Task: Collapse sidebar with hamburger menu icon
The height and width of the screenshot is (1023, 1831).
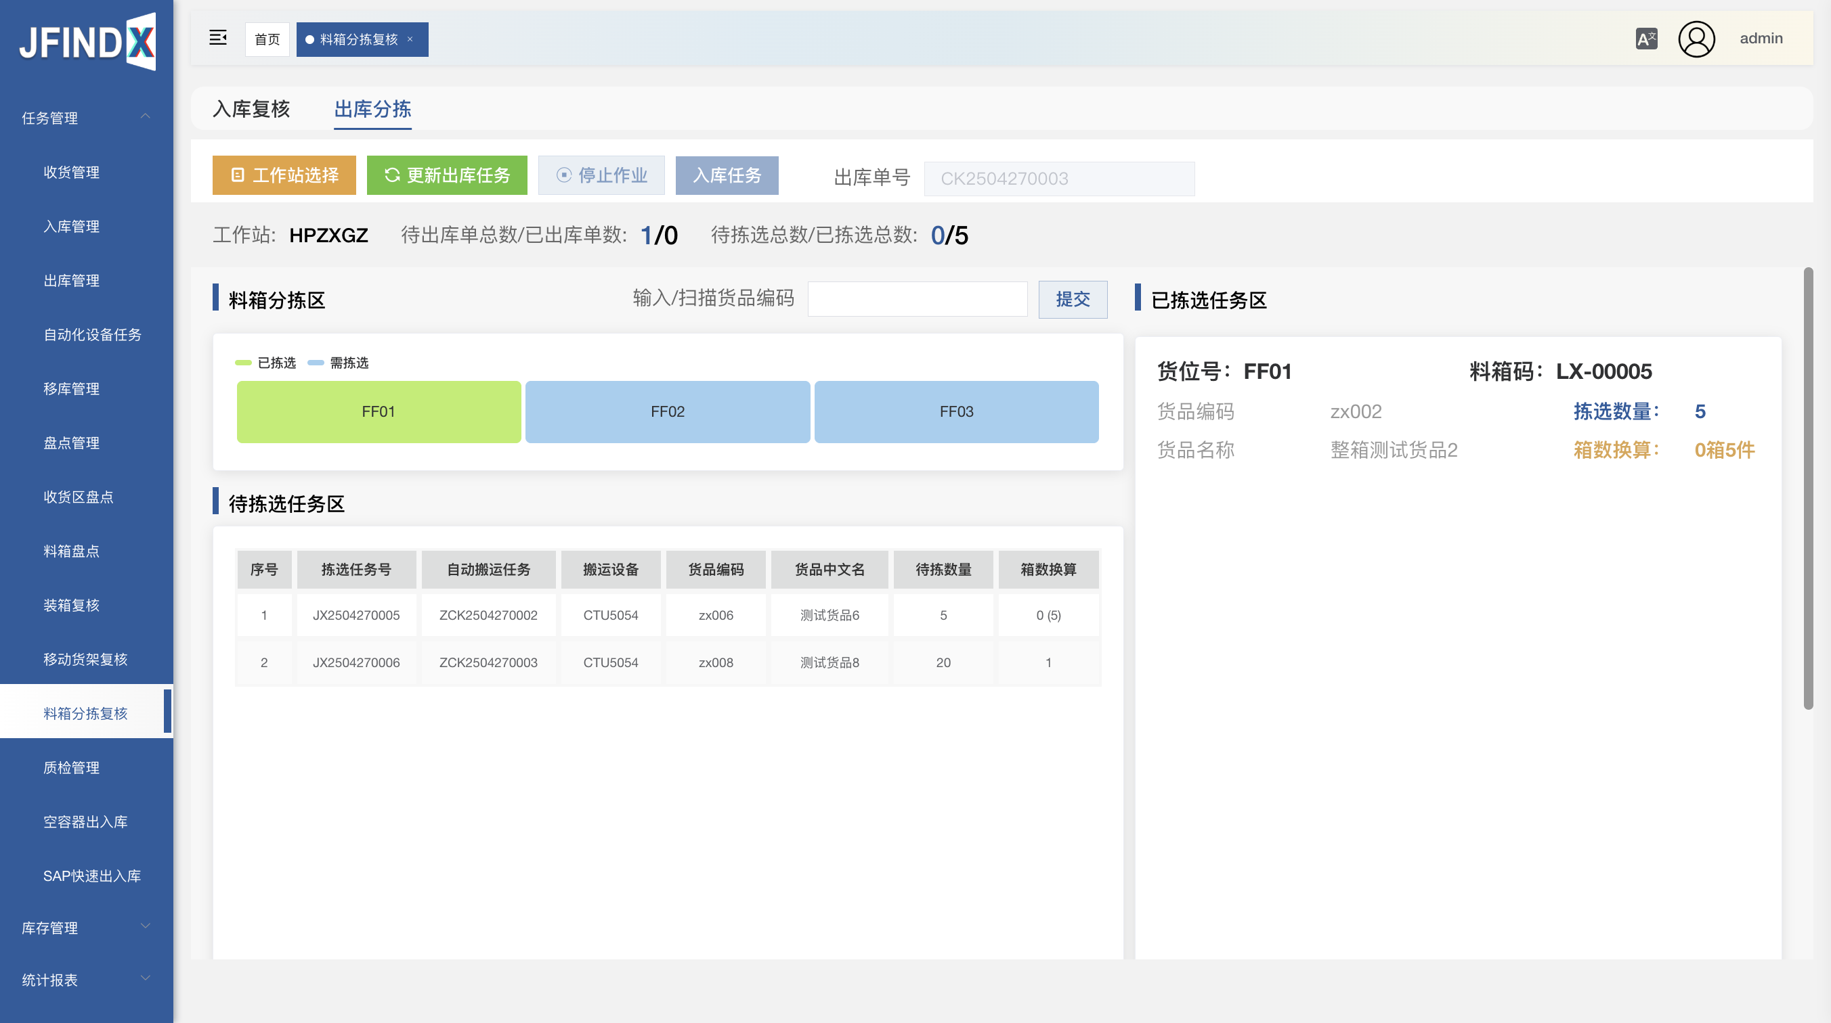Action: click(217, 39)
